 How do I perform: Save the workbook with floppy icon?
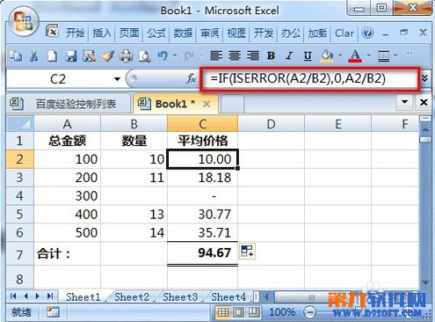71,55
